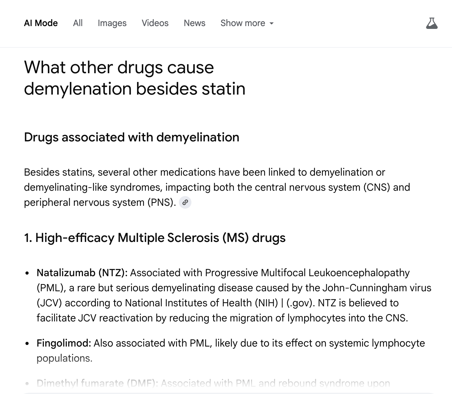Click the faded Dimethyl fumarate (DMF) entry
This screenshot has width=452, height=394.
point(97,383)
